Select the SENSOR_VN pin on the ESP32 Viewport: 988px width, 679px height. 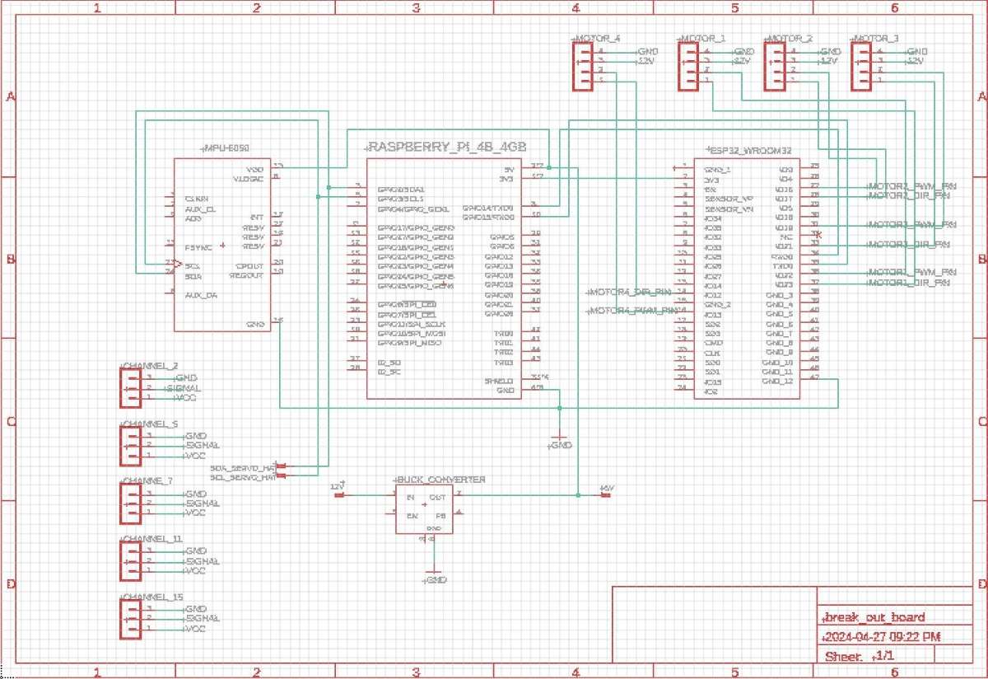point(729,208)
